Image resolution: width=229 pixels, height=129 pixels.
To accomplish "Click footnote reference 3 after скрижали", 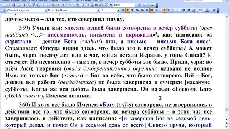I will tap(156, 33).
